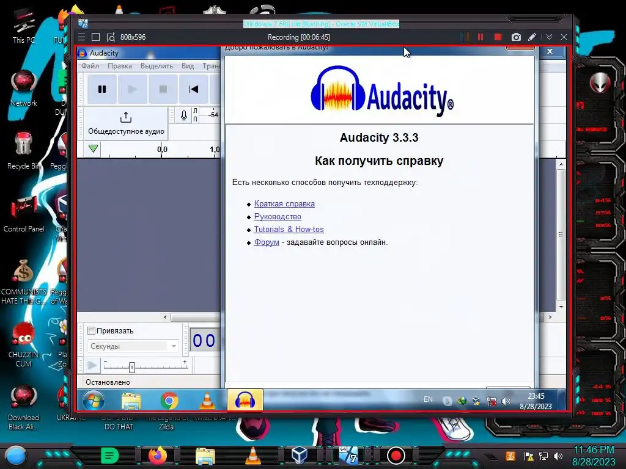This screenshot has width=626, height=469.
Task: Click the Skip to Start button
Action: (194, 89)
